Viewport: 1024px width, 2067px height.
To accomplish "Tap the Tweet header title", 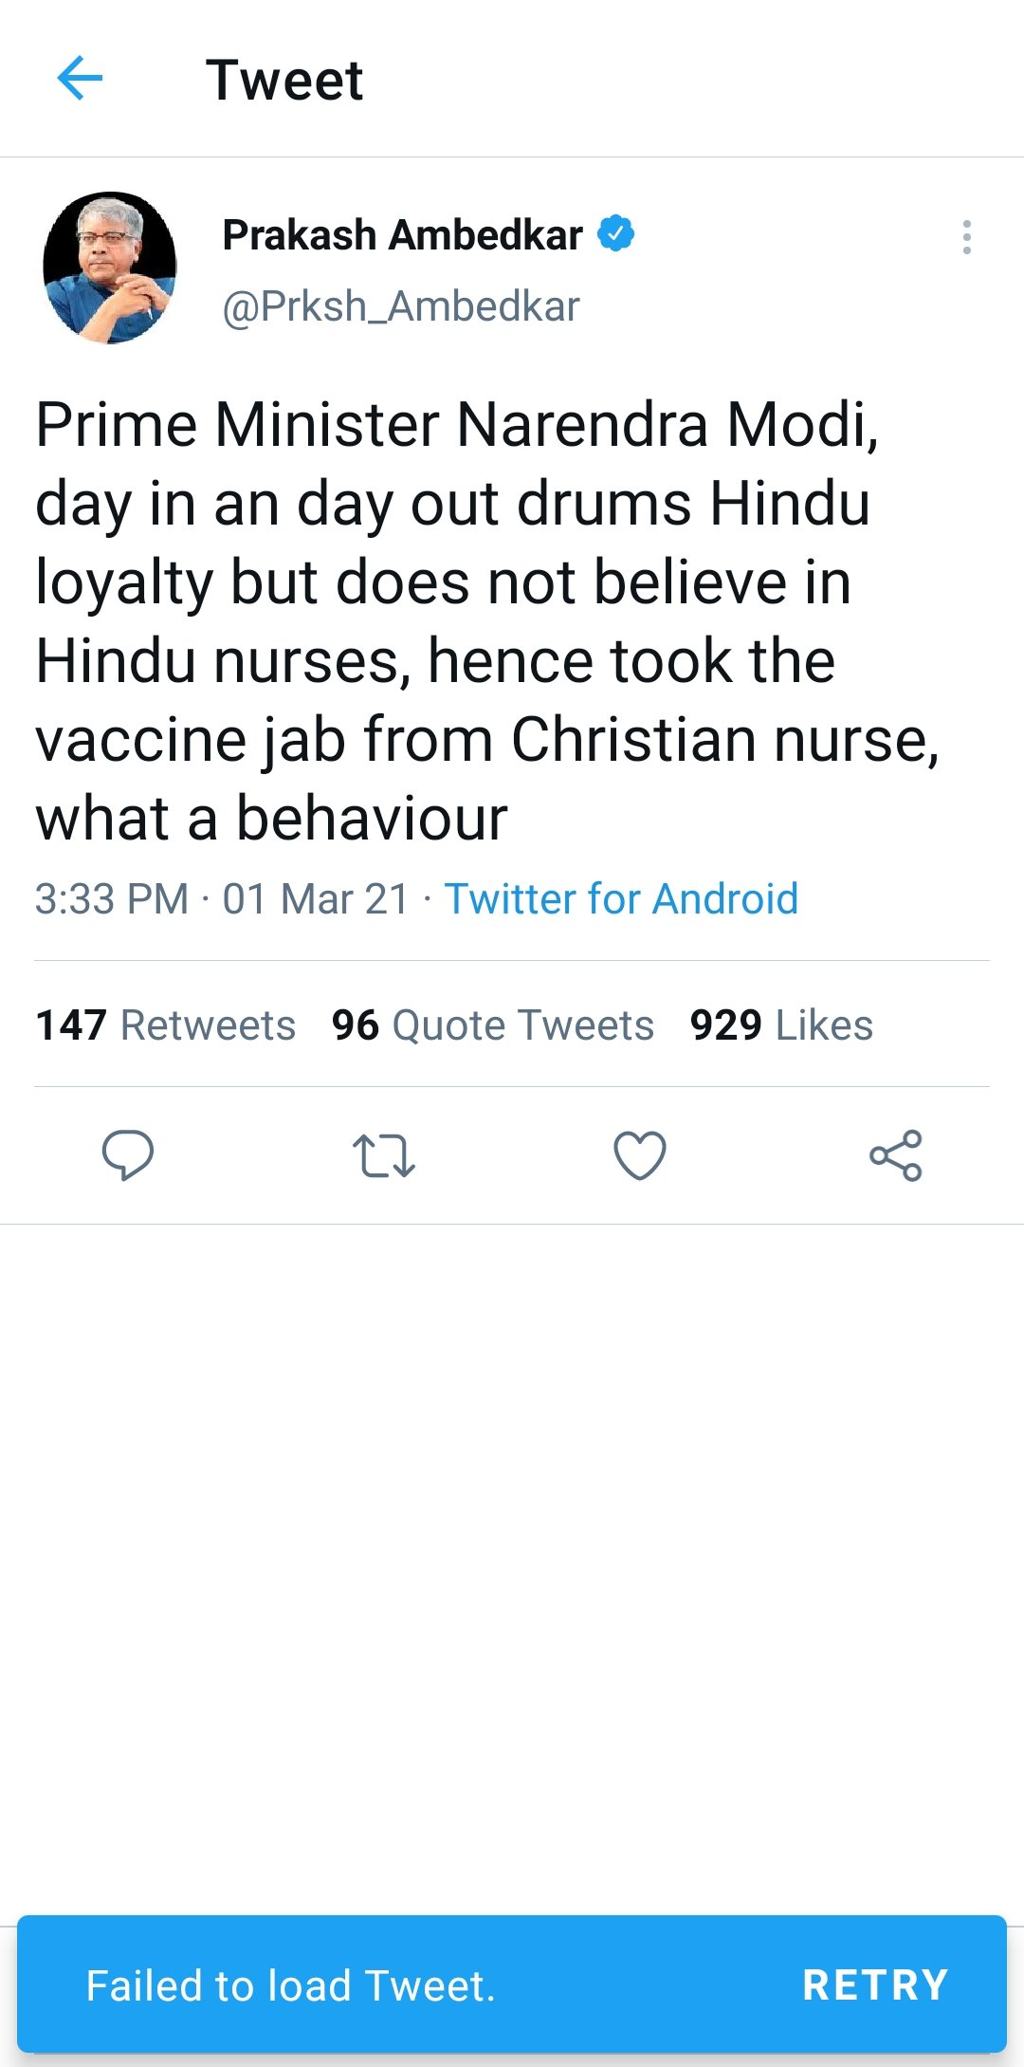I will (x=284, y=80).
